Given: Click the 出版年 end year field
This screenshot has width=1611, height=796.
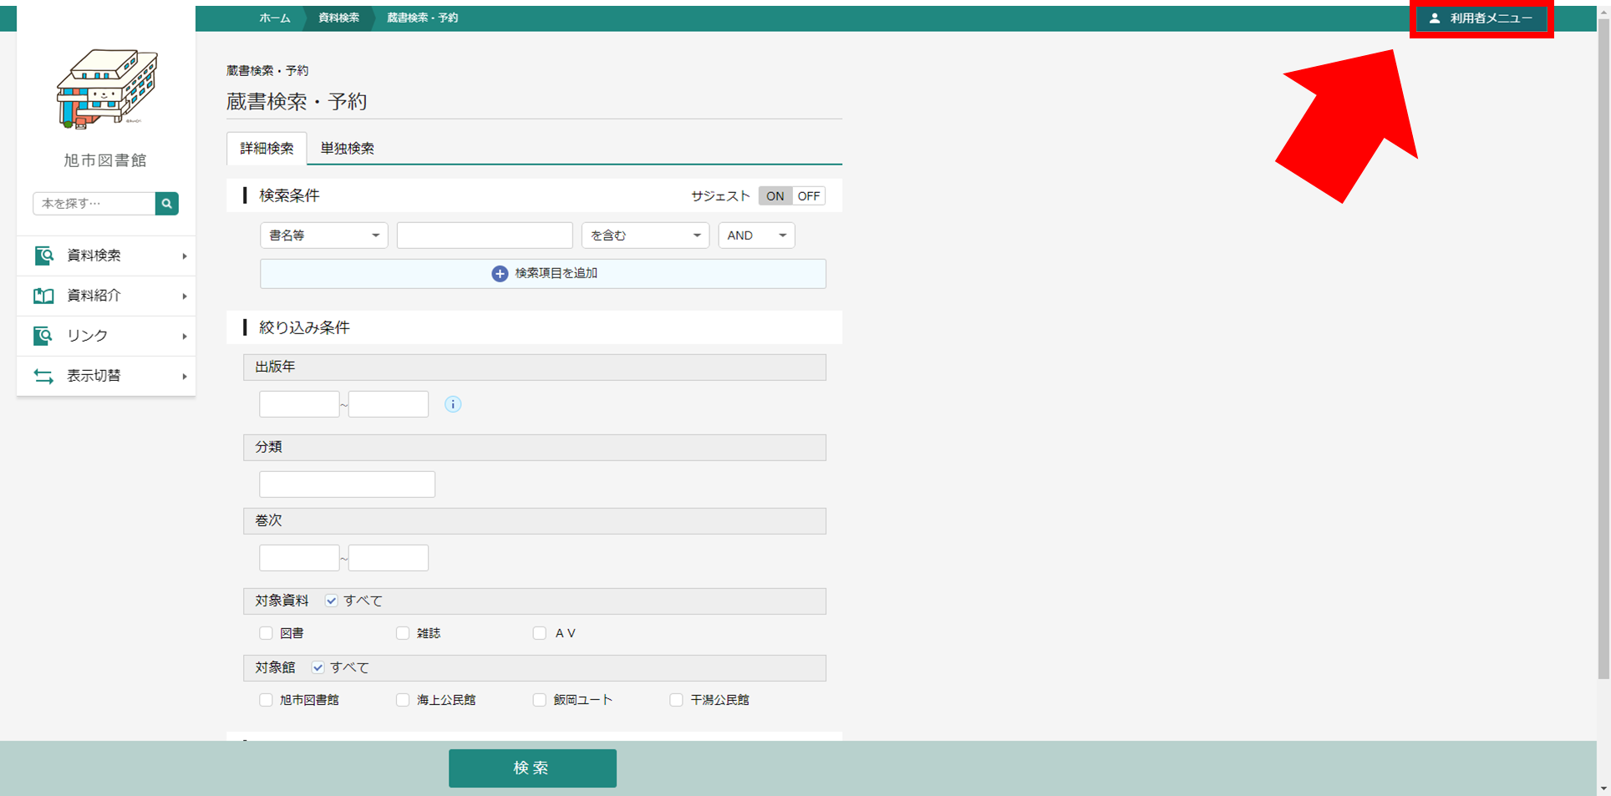Looking at the screenshot, I should 389,404.
